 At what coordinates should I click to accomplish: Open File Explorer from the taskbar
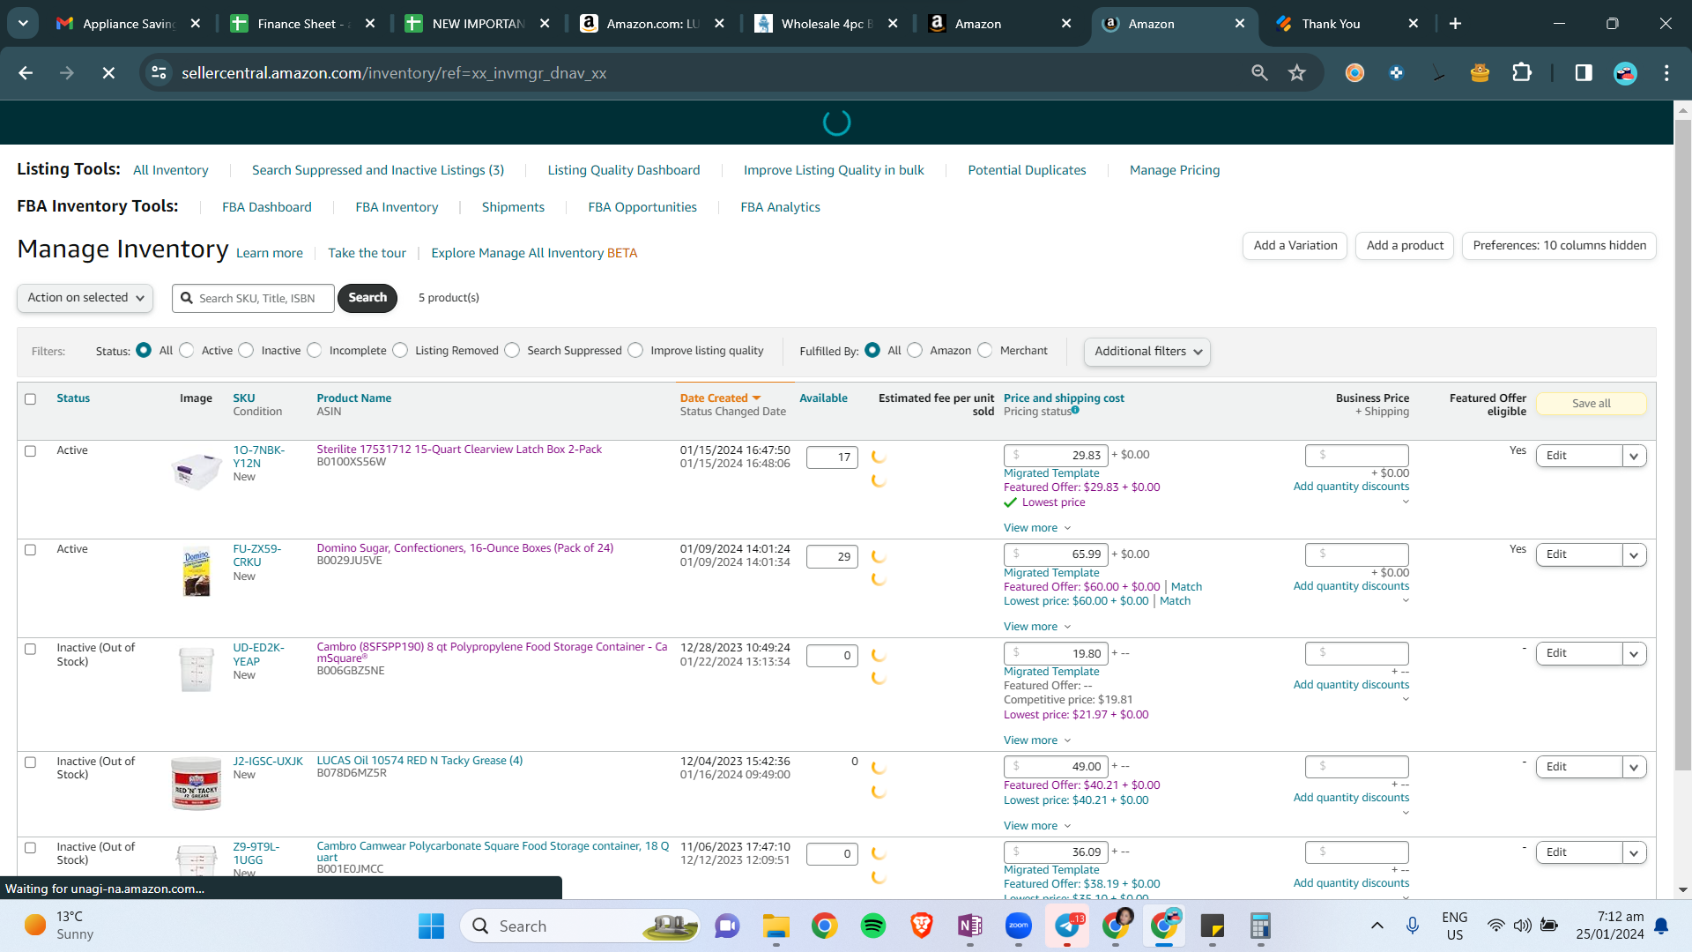point(775,926)
